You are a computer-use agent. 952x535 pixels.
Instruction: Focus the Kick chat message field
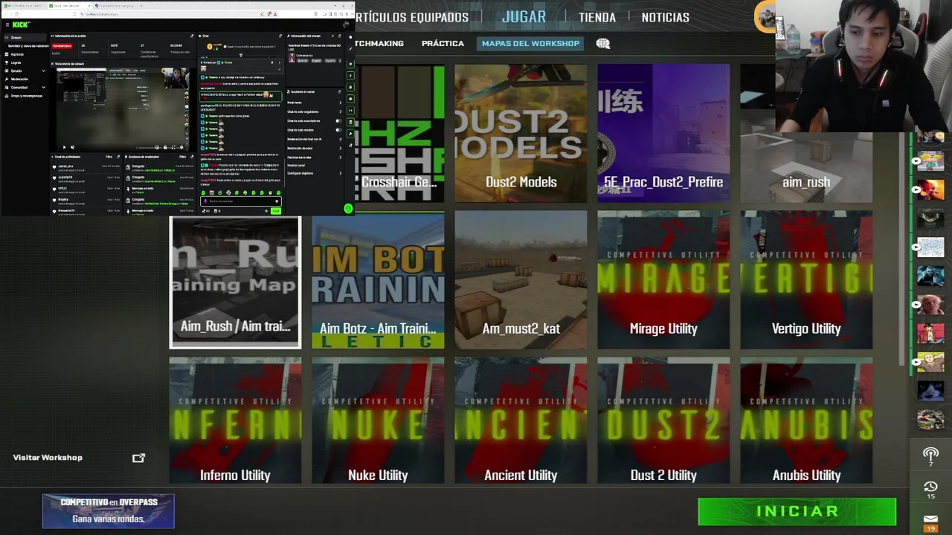pyautogui.click(x=241, y=201)
